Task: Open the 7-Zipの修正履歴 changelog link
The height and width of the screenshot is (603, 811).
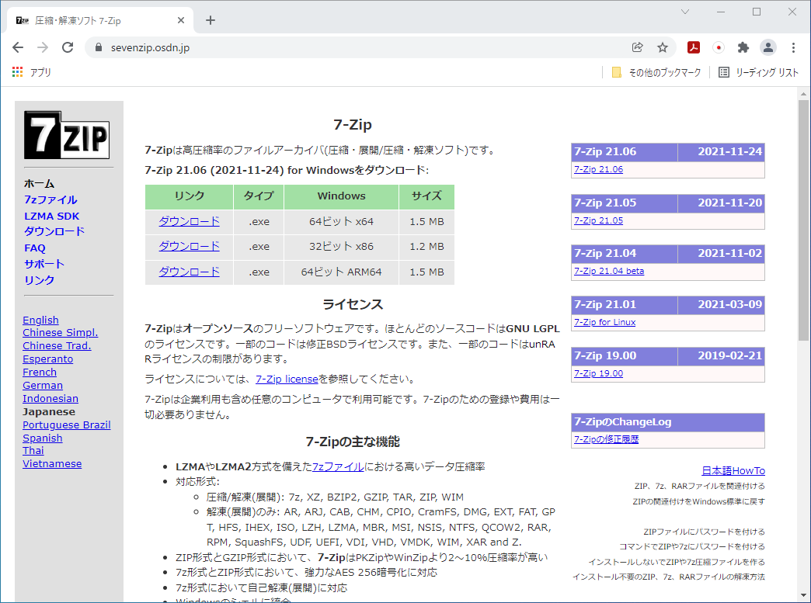Action: click(x=606, y=439)
